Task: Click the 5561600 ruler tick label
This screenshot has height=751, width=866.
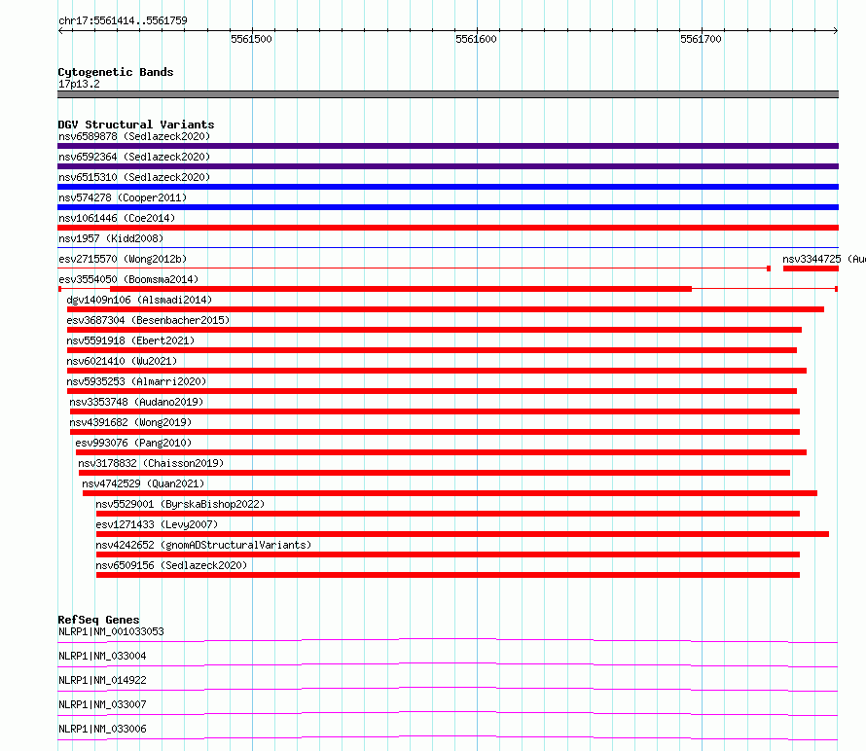Action: (476, 39)
